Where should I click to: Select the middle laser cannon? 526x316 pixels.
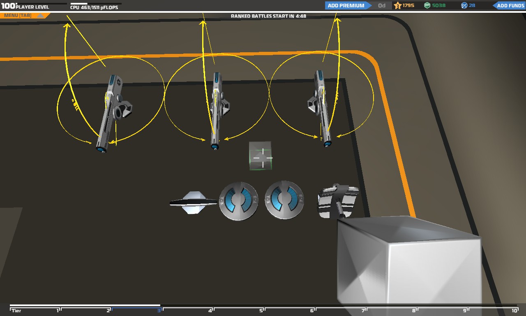click(218, 110)
